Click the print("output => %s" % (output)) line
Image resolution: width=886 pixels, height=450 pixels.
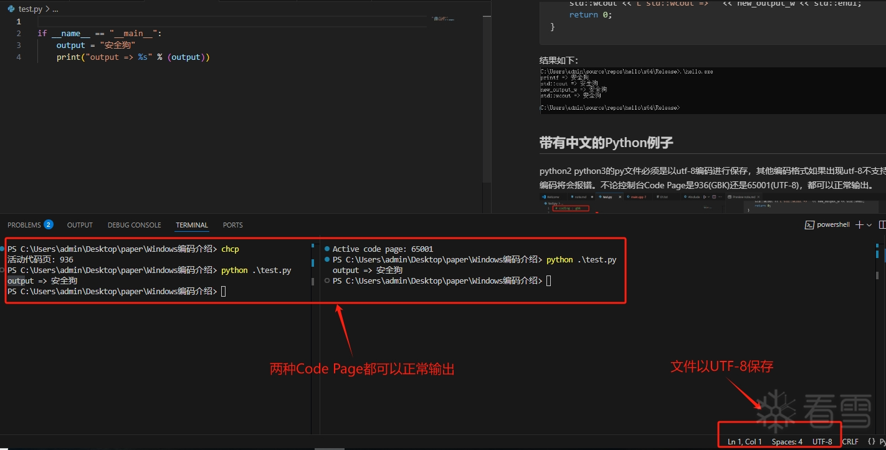click(x=133, y=57)
